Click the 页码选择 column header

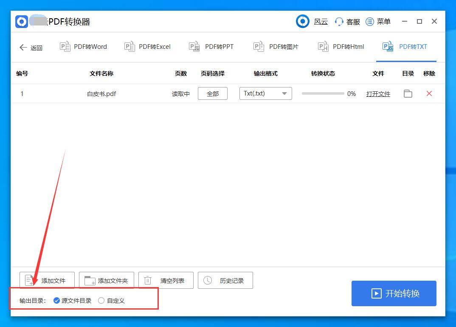(x=213, y=73)
